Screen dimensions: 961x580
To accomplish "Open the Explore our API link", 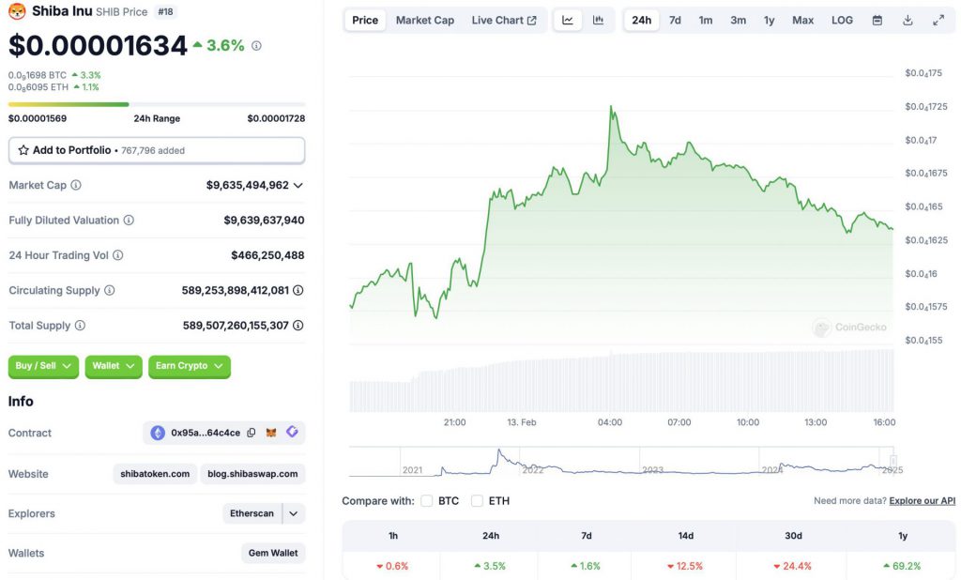I will coord(922,501).
